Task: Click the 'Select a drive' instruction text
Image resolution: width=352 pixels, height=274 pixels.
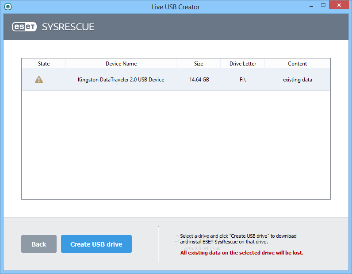Action: pos(238,239)
